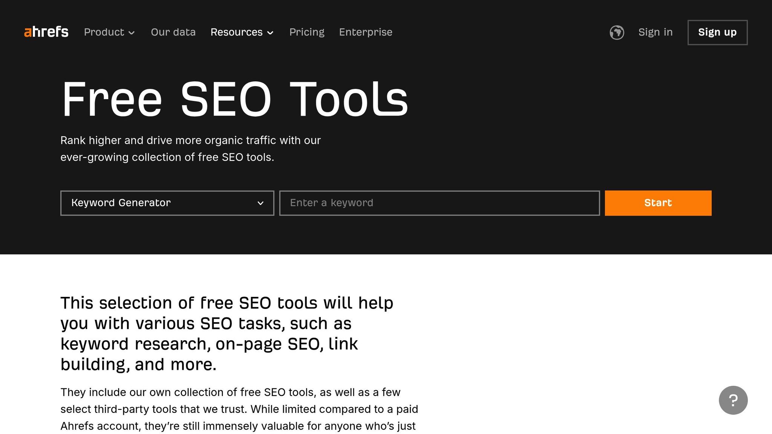This screenshot has width=772, height=434.
Task: Select the Keyword Generator tool selector text
Action: point(121,203)
